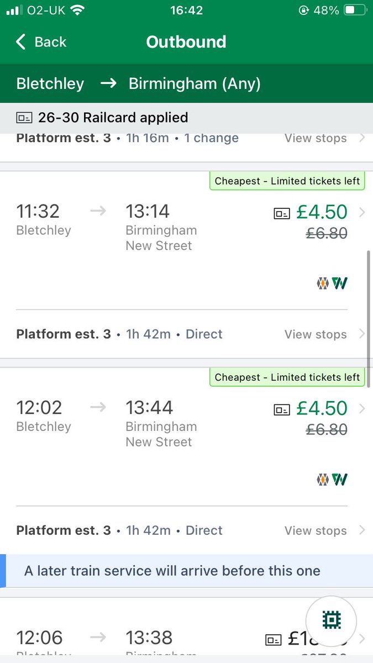The image size is (373, 663).
Task: Tap the Back arrow icon
Action: (21, 42)
